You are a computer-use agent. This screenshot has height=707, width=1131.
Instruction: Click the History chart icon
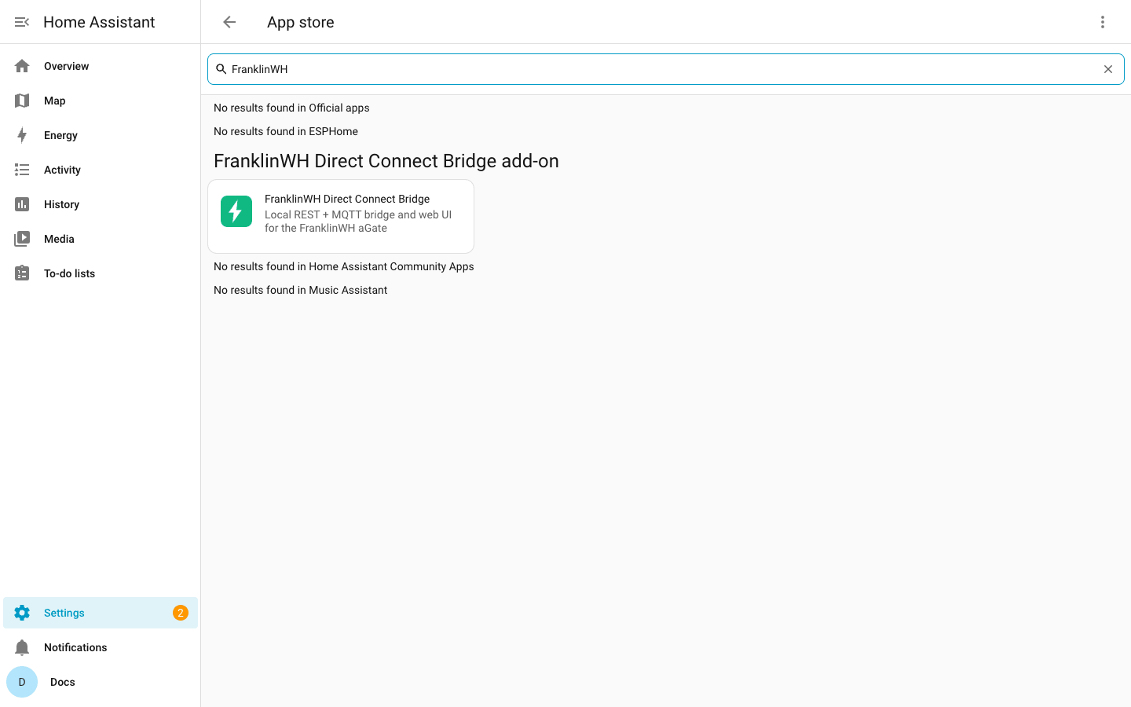coord(22,204)
